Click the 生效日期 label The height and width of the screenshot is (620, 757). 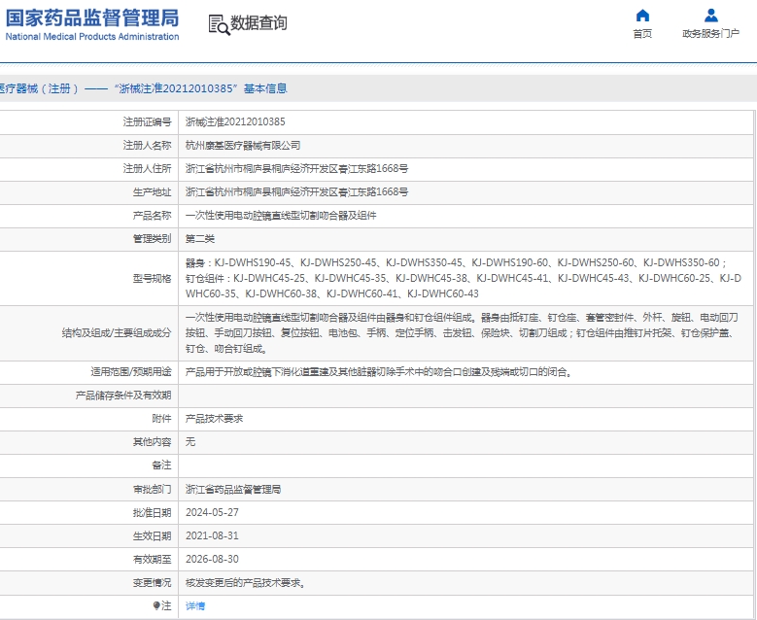(x=152, y=536)
